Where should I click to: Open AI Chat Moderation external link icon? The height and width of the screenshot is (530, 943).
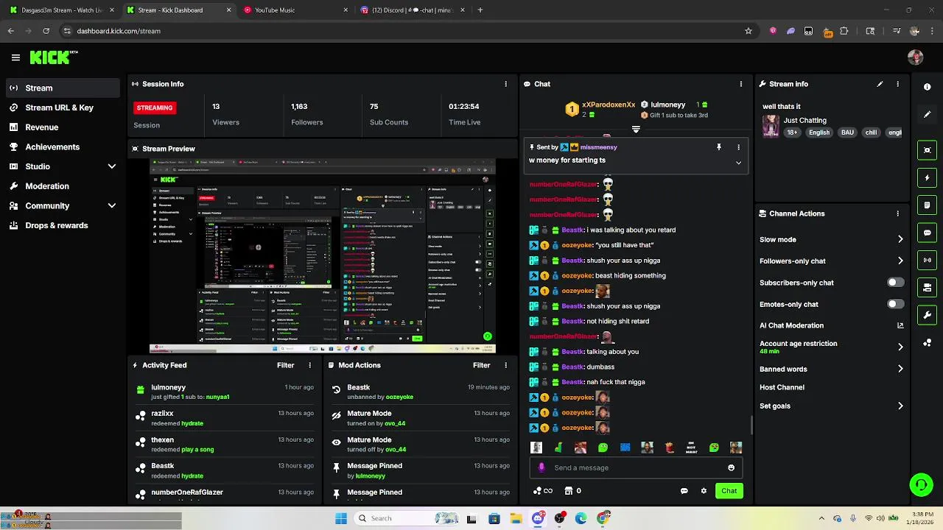[900, 325]
